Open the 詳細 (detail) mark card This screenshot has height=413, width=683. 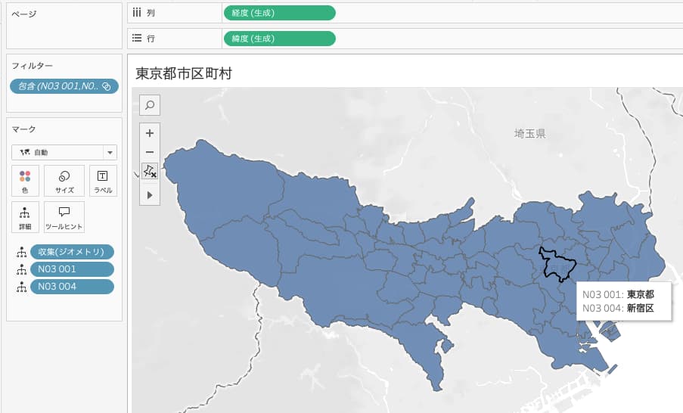click(x=25, y=217)
